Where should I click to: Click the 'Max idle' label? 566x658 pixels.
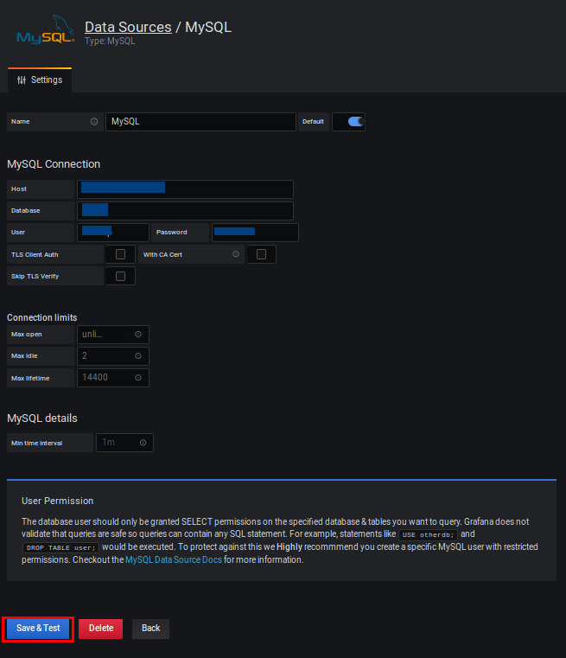tap(24, 356)
